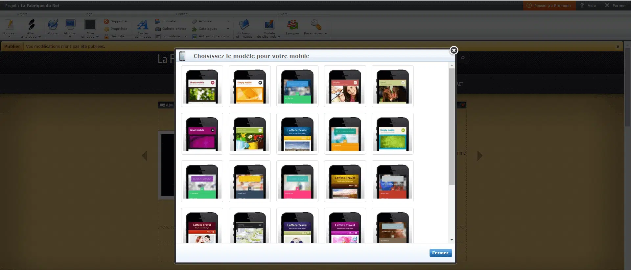Dismiss the unpublished changes notification bar
This screenshot has height=270, width=631.
pyautogui.click(x=618, y=47)
